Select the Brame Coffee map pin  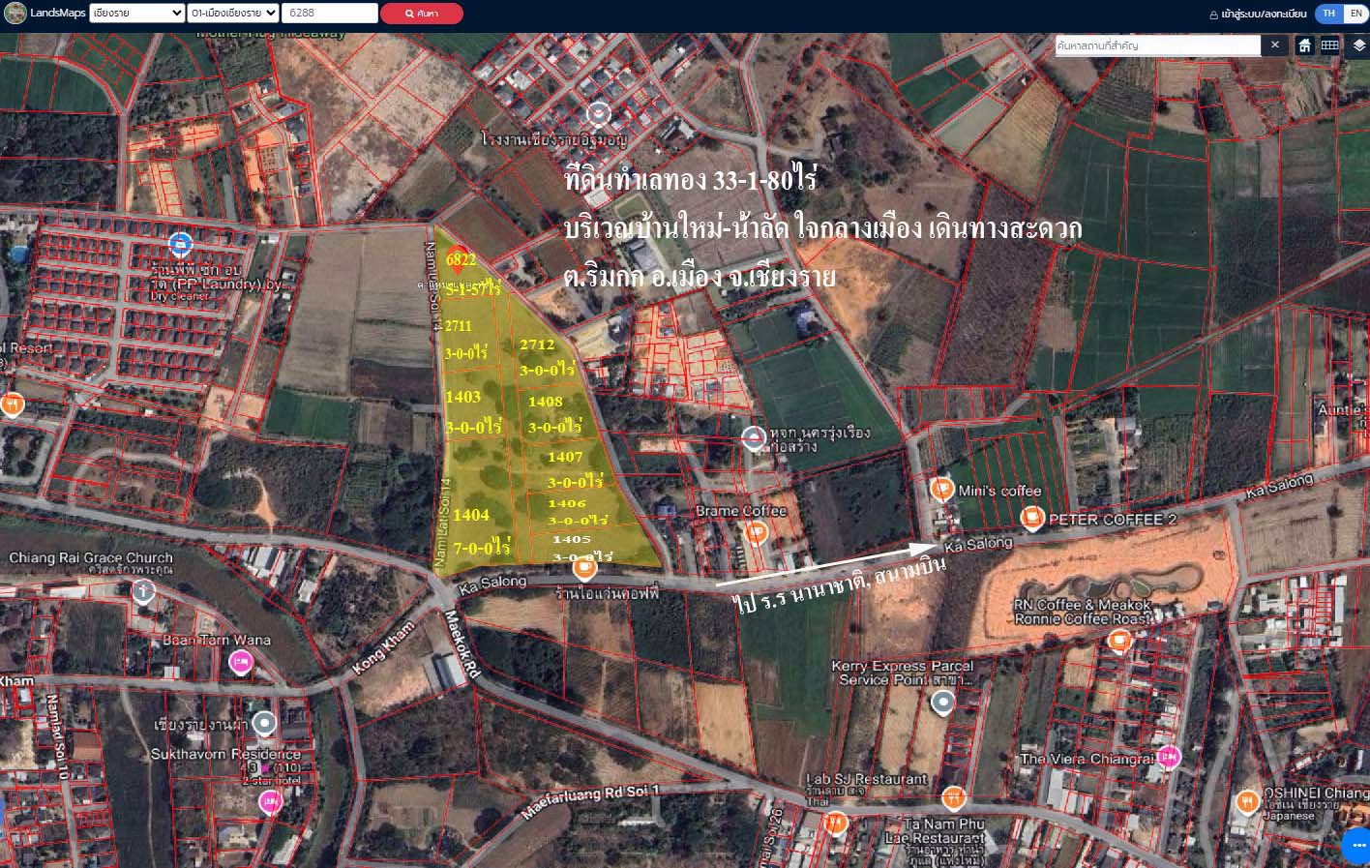(756, 531)
